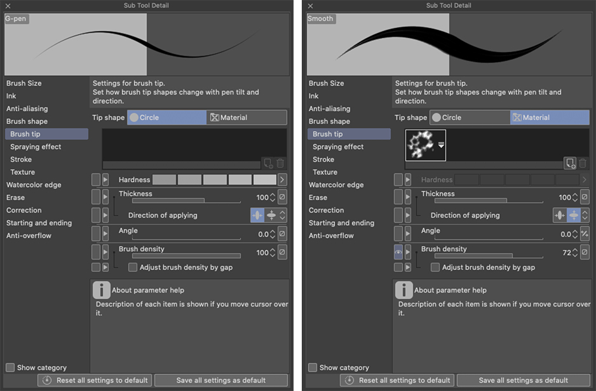Select Watercolor edge in G-pen panel sidebar
The height and width of the screenshot is (391, 596).
tap(34, 185)
